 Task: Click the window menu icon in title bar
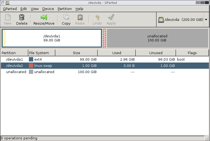3,3
